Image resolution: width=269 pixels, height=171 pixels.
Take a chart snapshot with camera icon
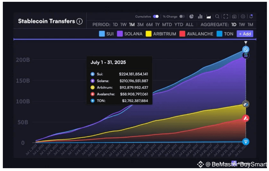(234, 16)
